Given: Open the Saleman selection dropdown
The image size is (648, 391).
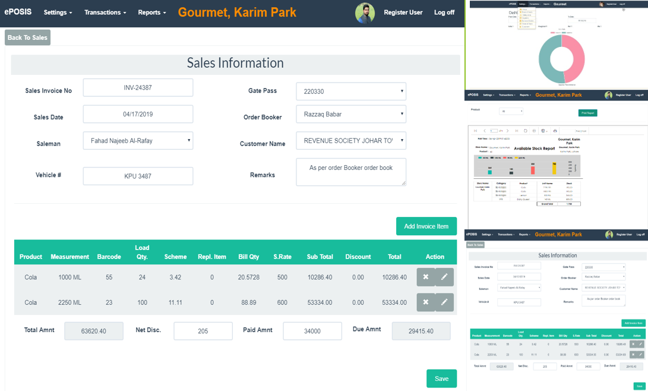Looking at the screenshot, I should 138,141.
